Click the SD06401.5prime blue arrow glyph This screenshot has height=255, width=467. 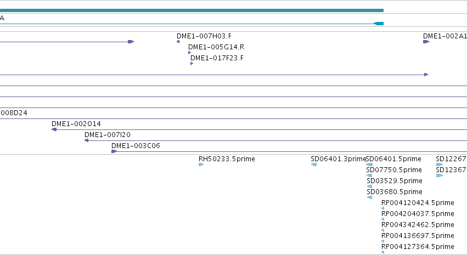pos(369,165)
